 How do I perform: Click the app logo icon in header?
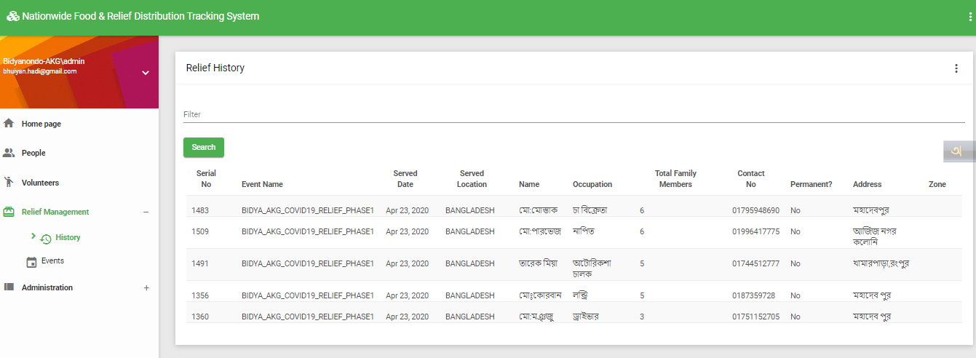coord(12,16)
